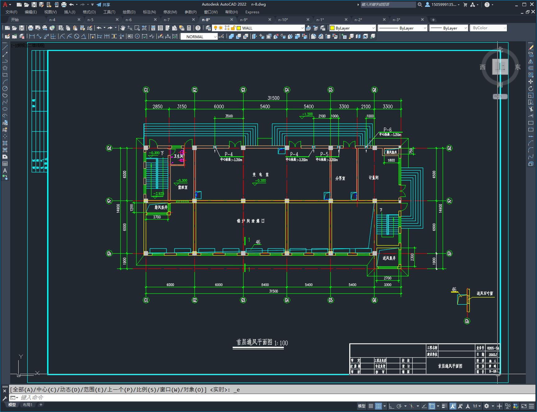
Task: Click the Plot print icon
Action: pos(31,28)
